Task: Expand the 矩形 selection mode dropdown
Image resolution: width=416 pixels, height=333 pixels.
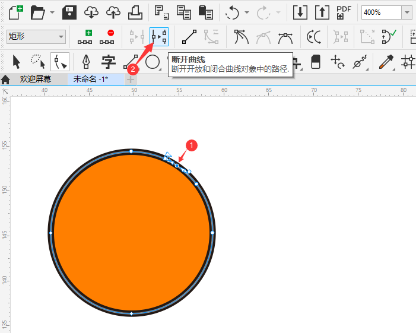Action: pos(61,37)
